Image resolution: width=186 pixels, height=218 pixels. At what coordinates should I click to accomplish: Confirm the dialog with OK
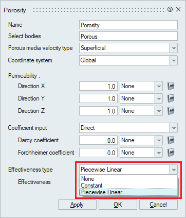point(118,205)
